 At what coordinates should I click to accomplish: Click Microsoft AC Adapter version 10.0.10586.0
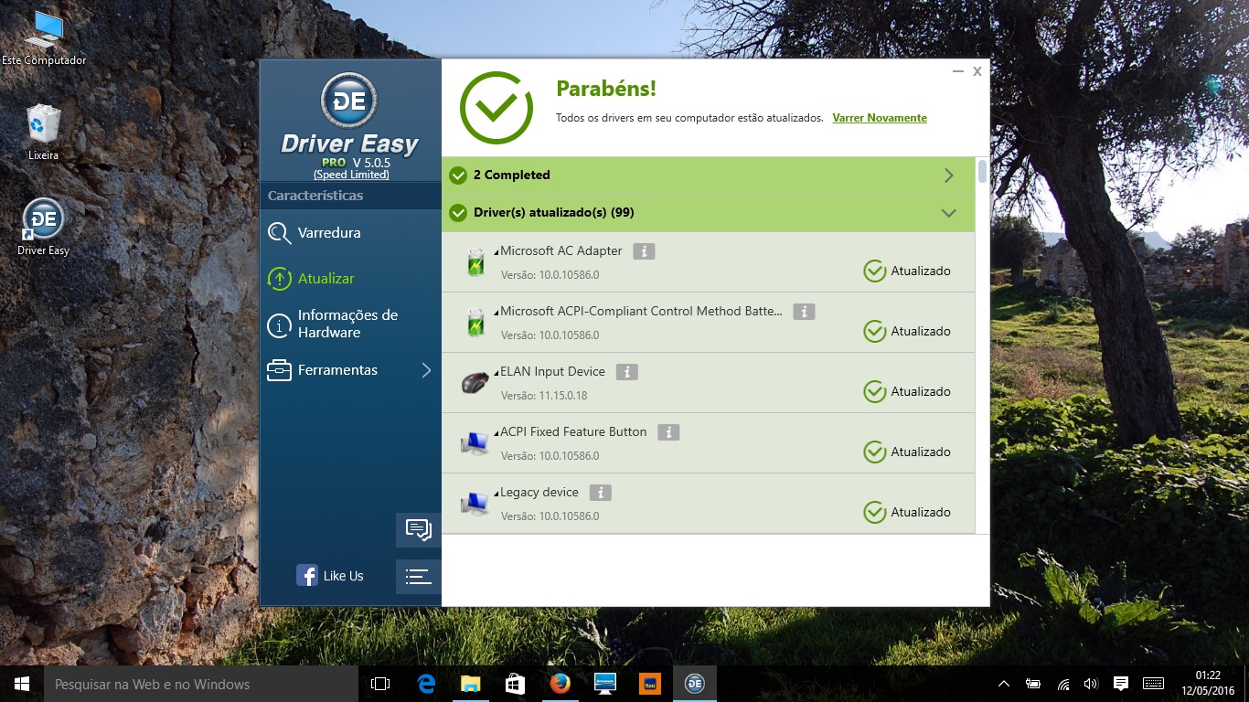550,275
